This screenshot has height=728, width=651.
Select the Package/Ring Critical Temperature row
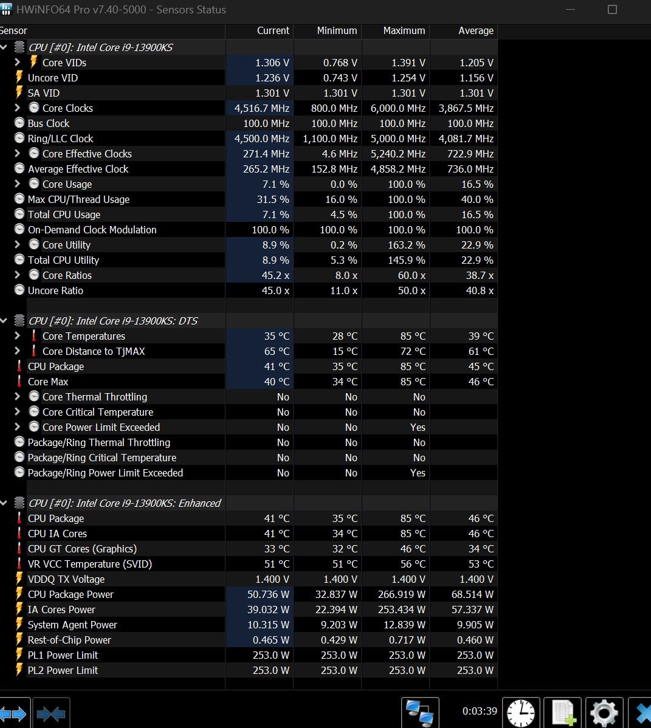tap(249, 458)
